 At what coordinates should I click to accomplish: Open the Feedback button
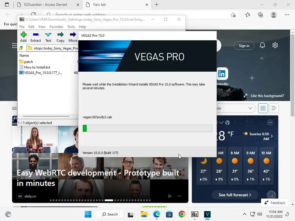click(275, 203)
